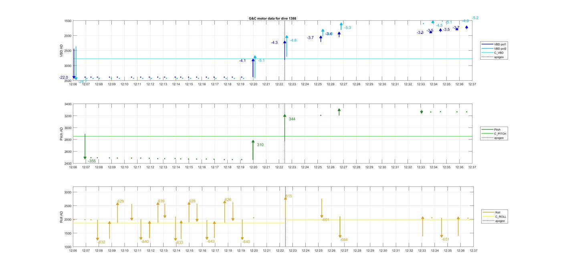Click the -651 roll data label
The width and height of the screenshot is (561, 277).
pyautogui.click(x=446, y=239)
